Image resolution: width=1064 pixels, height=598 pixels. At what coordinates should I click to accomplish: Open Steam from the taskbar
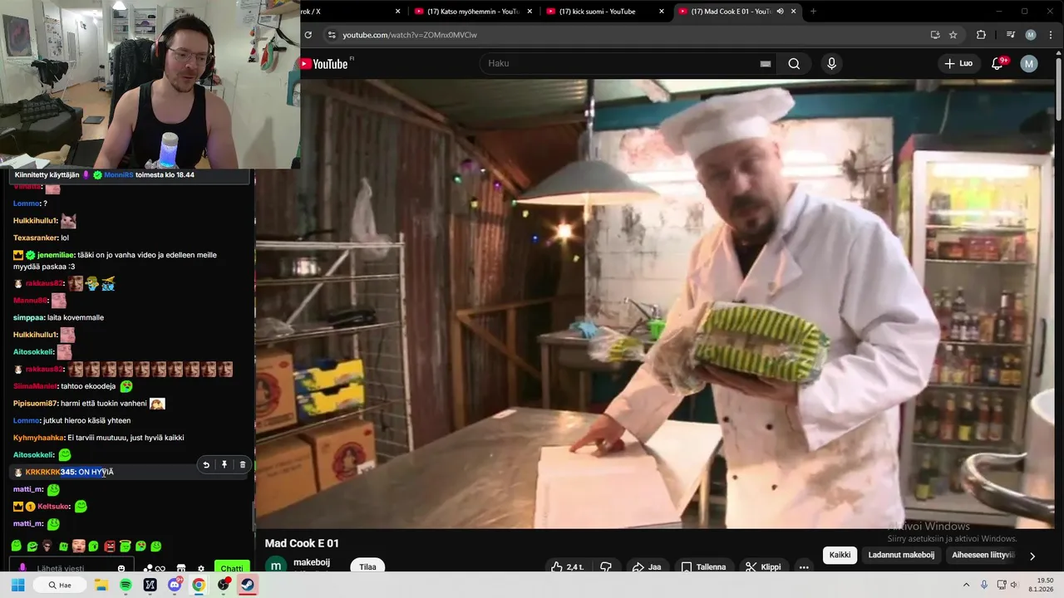(x=248, y=585)
